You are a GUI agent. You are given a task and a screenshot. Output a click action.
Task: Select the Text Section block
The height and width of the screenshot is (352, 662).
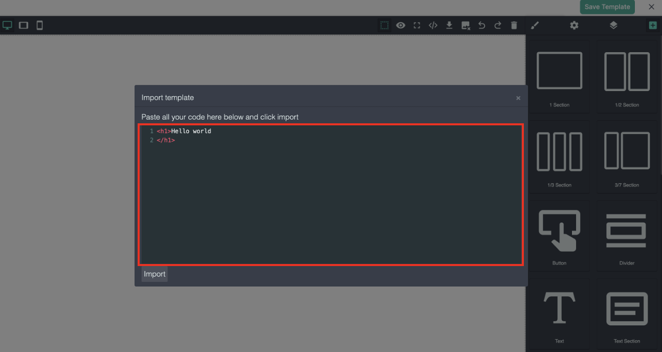(x=627, y=315)
